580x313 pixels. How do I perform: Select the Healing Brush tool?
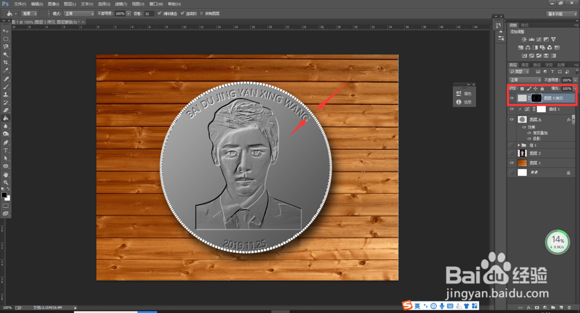point(6,79)
